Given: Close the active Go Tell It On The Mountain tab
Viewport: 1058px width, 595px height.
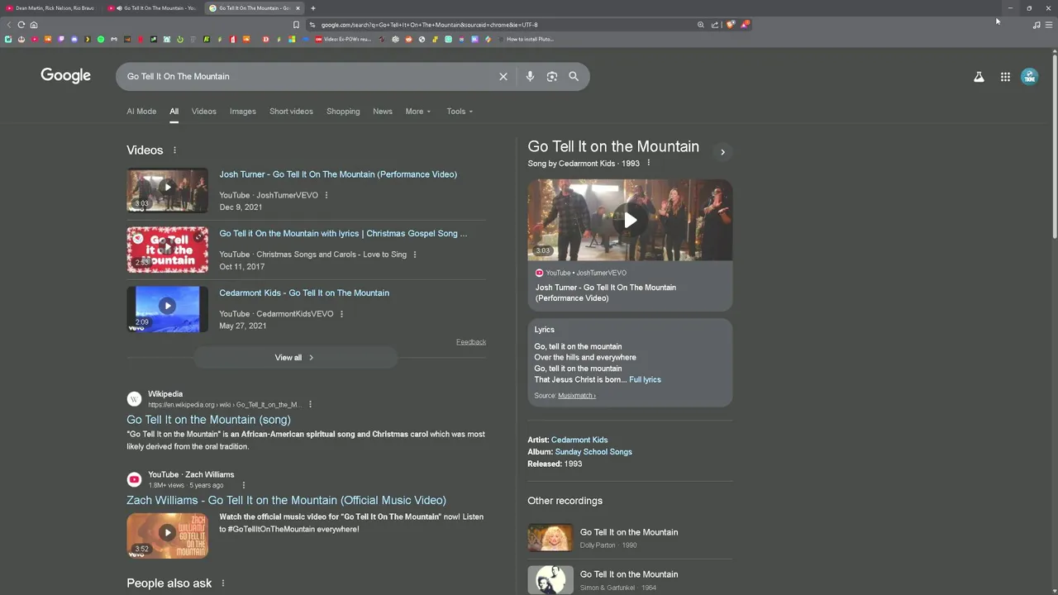Looking at the screenshot, I should coord(298,8).
